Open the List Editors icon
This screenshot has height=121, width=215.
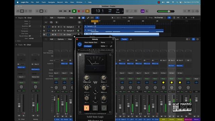185,11
